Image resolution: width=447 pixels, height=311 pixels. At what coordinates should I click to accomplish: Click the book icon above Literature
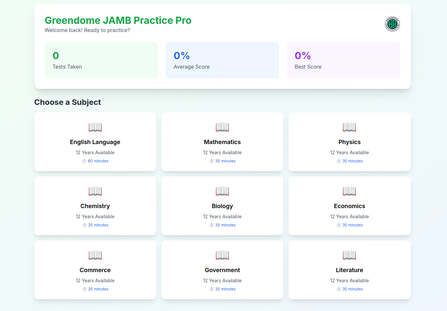(x=349, y=255)
